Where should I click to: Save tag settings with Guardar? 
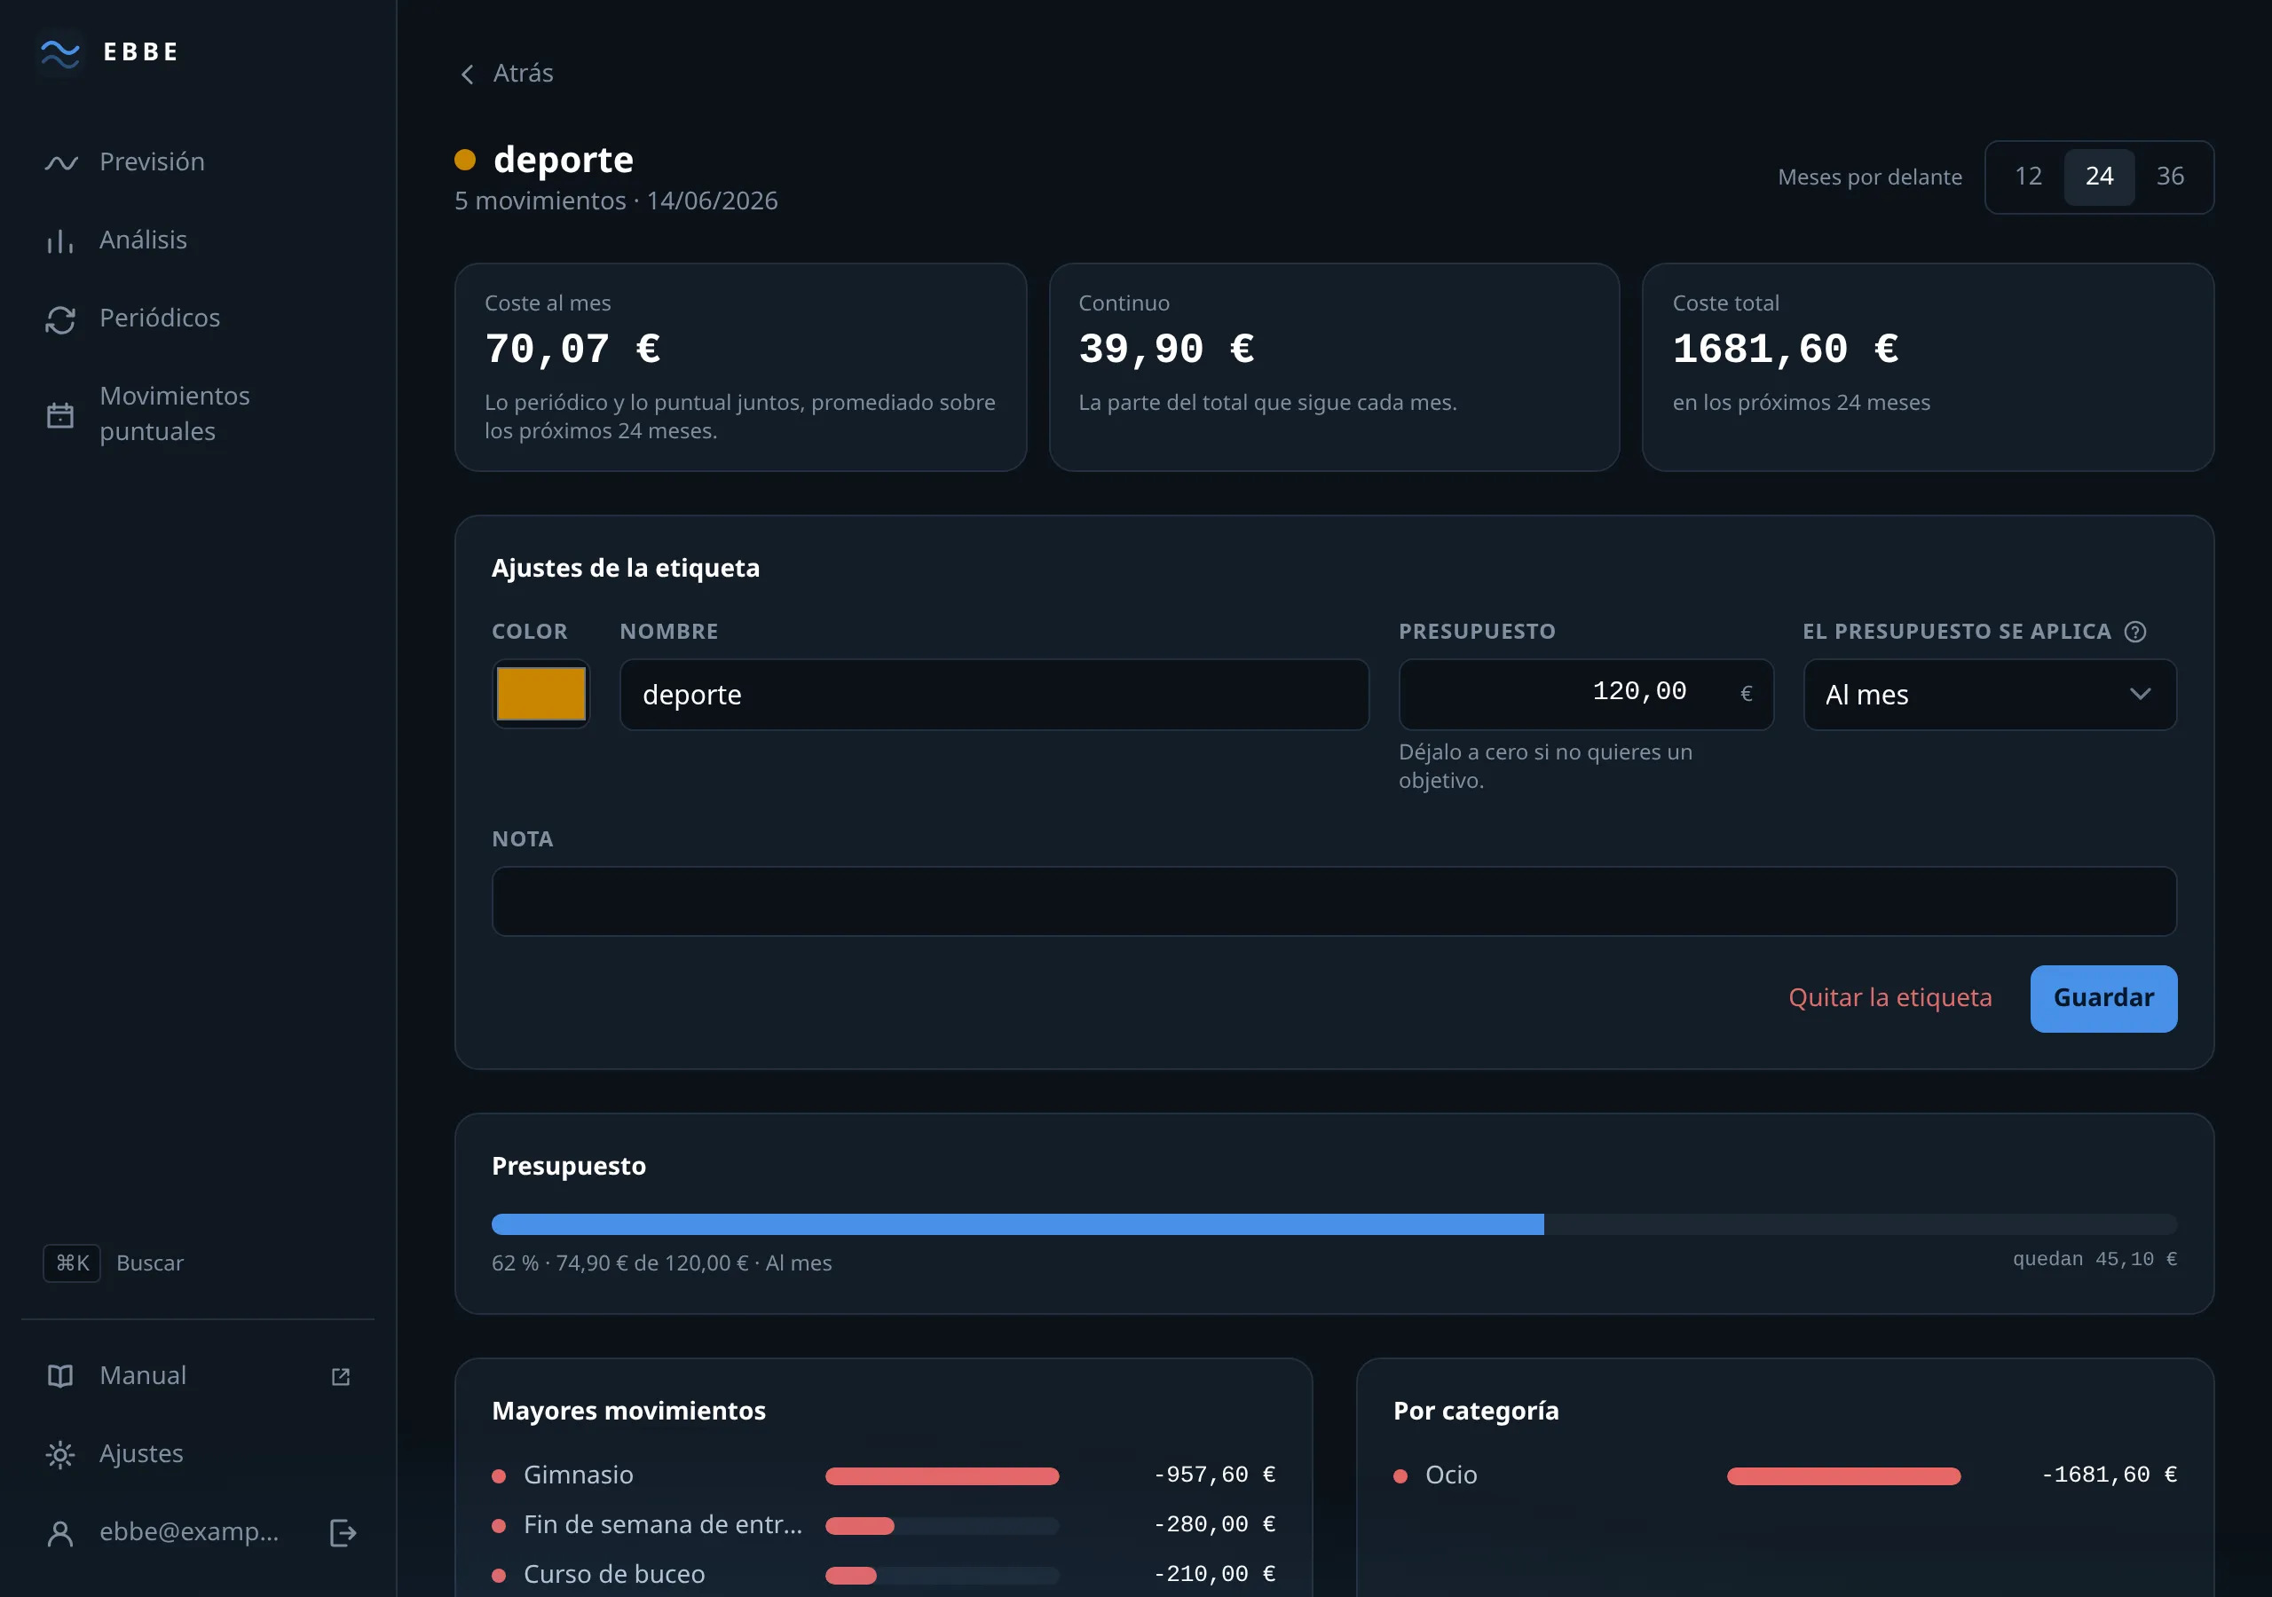tap(2103, 998)
